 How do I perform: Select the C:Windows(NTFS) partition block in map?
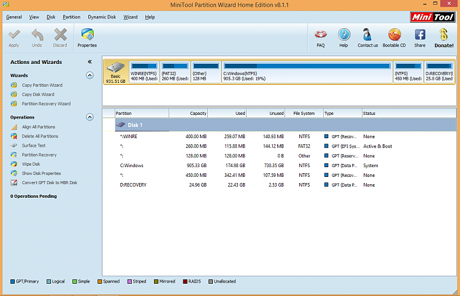point(307,72)
